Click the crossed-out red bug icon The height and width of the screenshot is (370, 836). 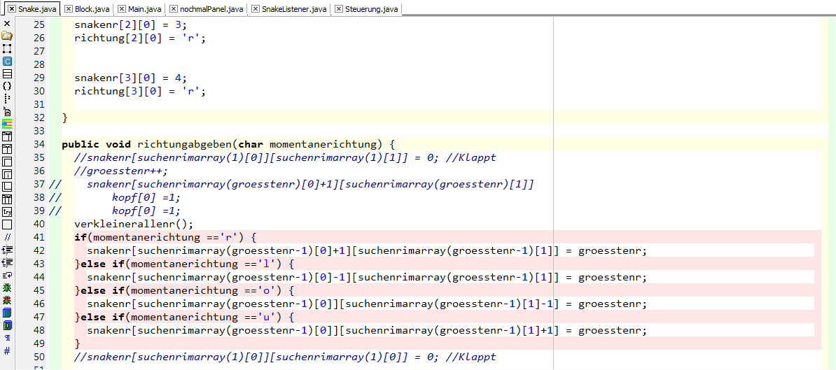pyautogui.click(x=7, y=299)
